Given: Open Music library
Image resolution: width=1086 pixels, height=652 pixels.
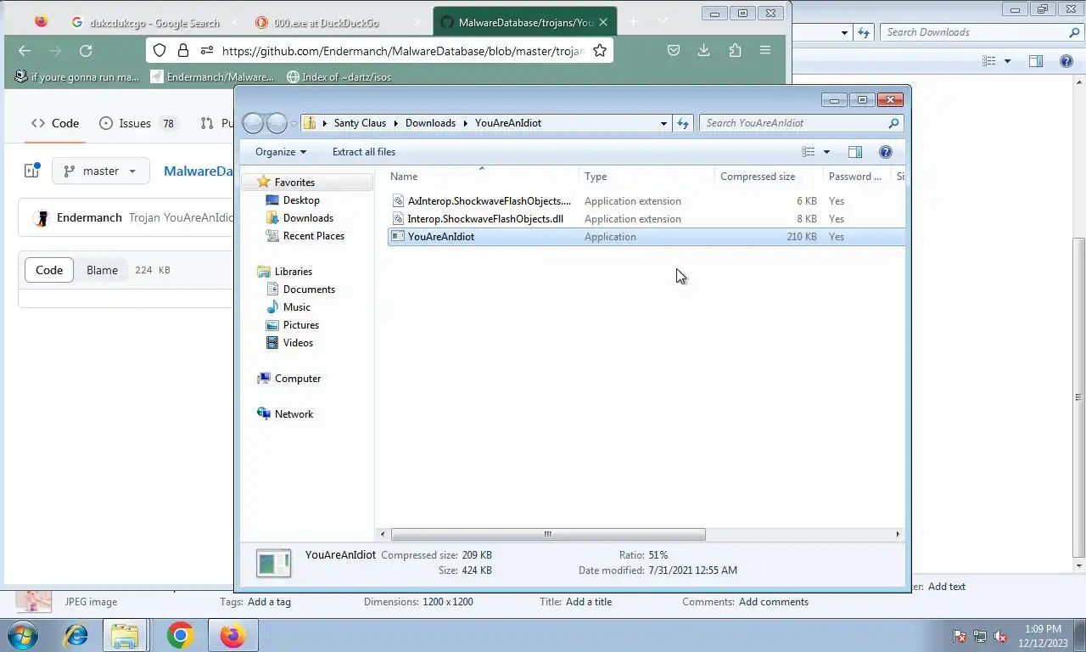Looking at the screenshot, I should pyautogui.click(x=297, y=307).
